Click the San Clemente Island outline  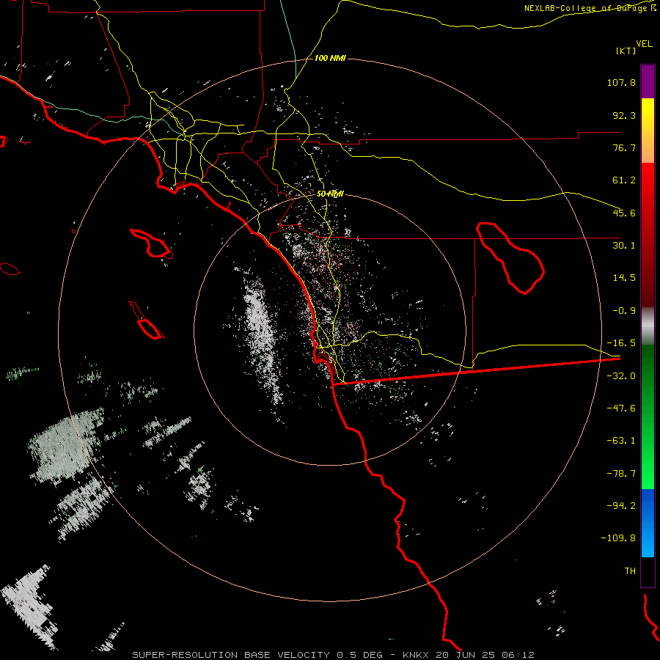(147, 320)
